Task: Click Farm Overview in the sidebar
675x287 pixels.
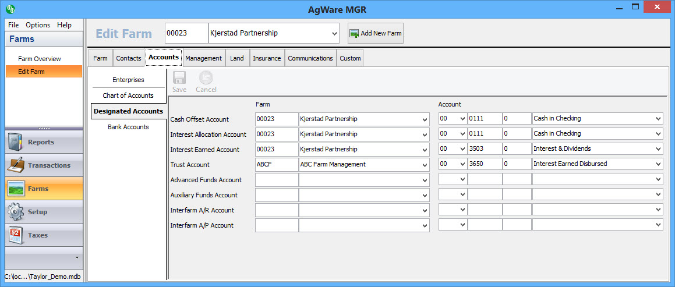Action: point(39,59)
